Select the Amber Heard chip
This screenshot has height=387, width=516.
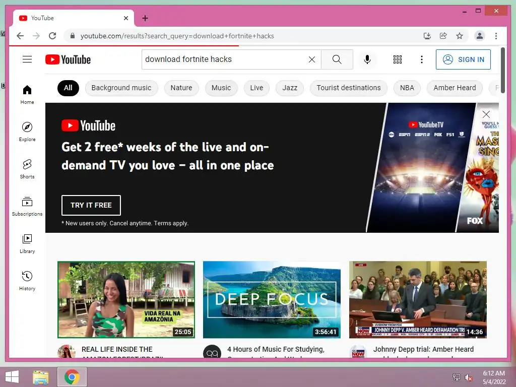point(455,88)
